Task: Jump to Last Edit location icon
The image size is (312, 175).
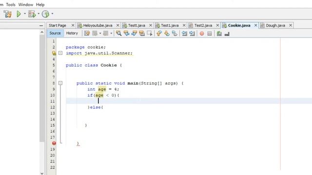Action: (87, 34)
